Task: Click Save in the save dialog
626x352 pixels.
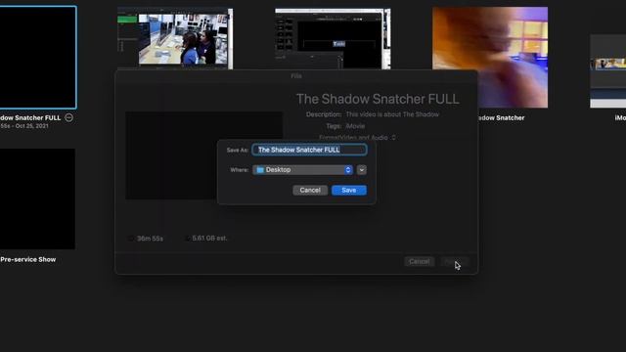Action: pyautogui.click(x=348, y=190)
